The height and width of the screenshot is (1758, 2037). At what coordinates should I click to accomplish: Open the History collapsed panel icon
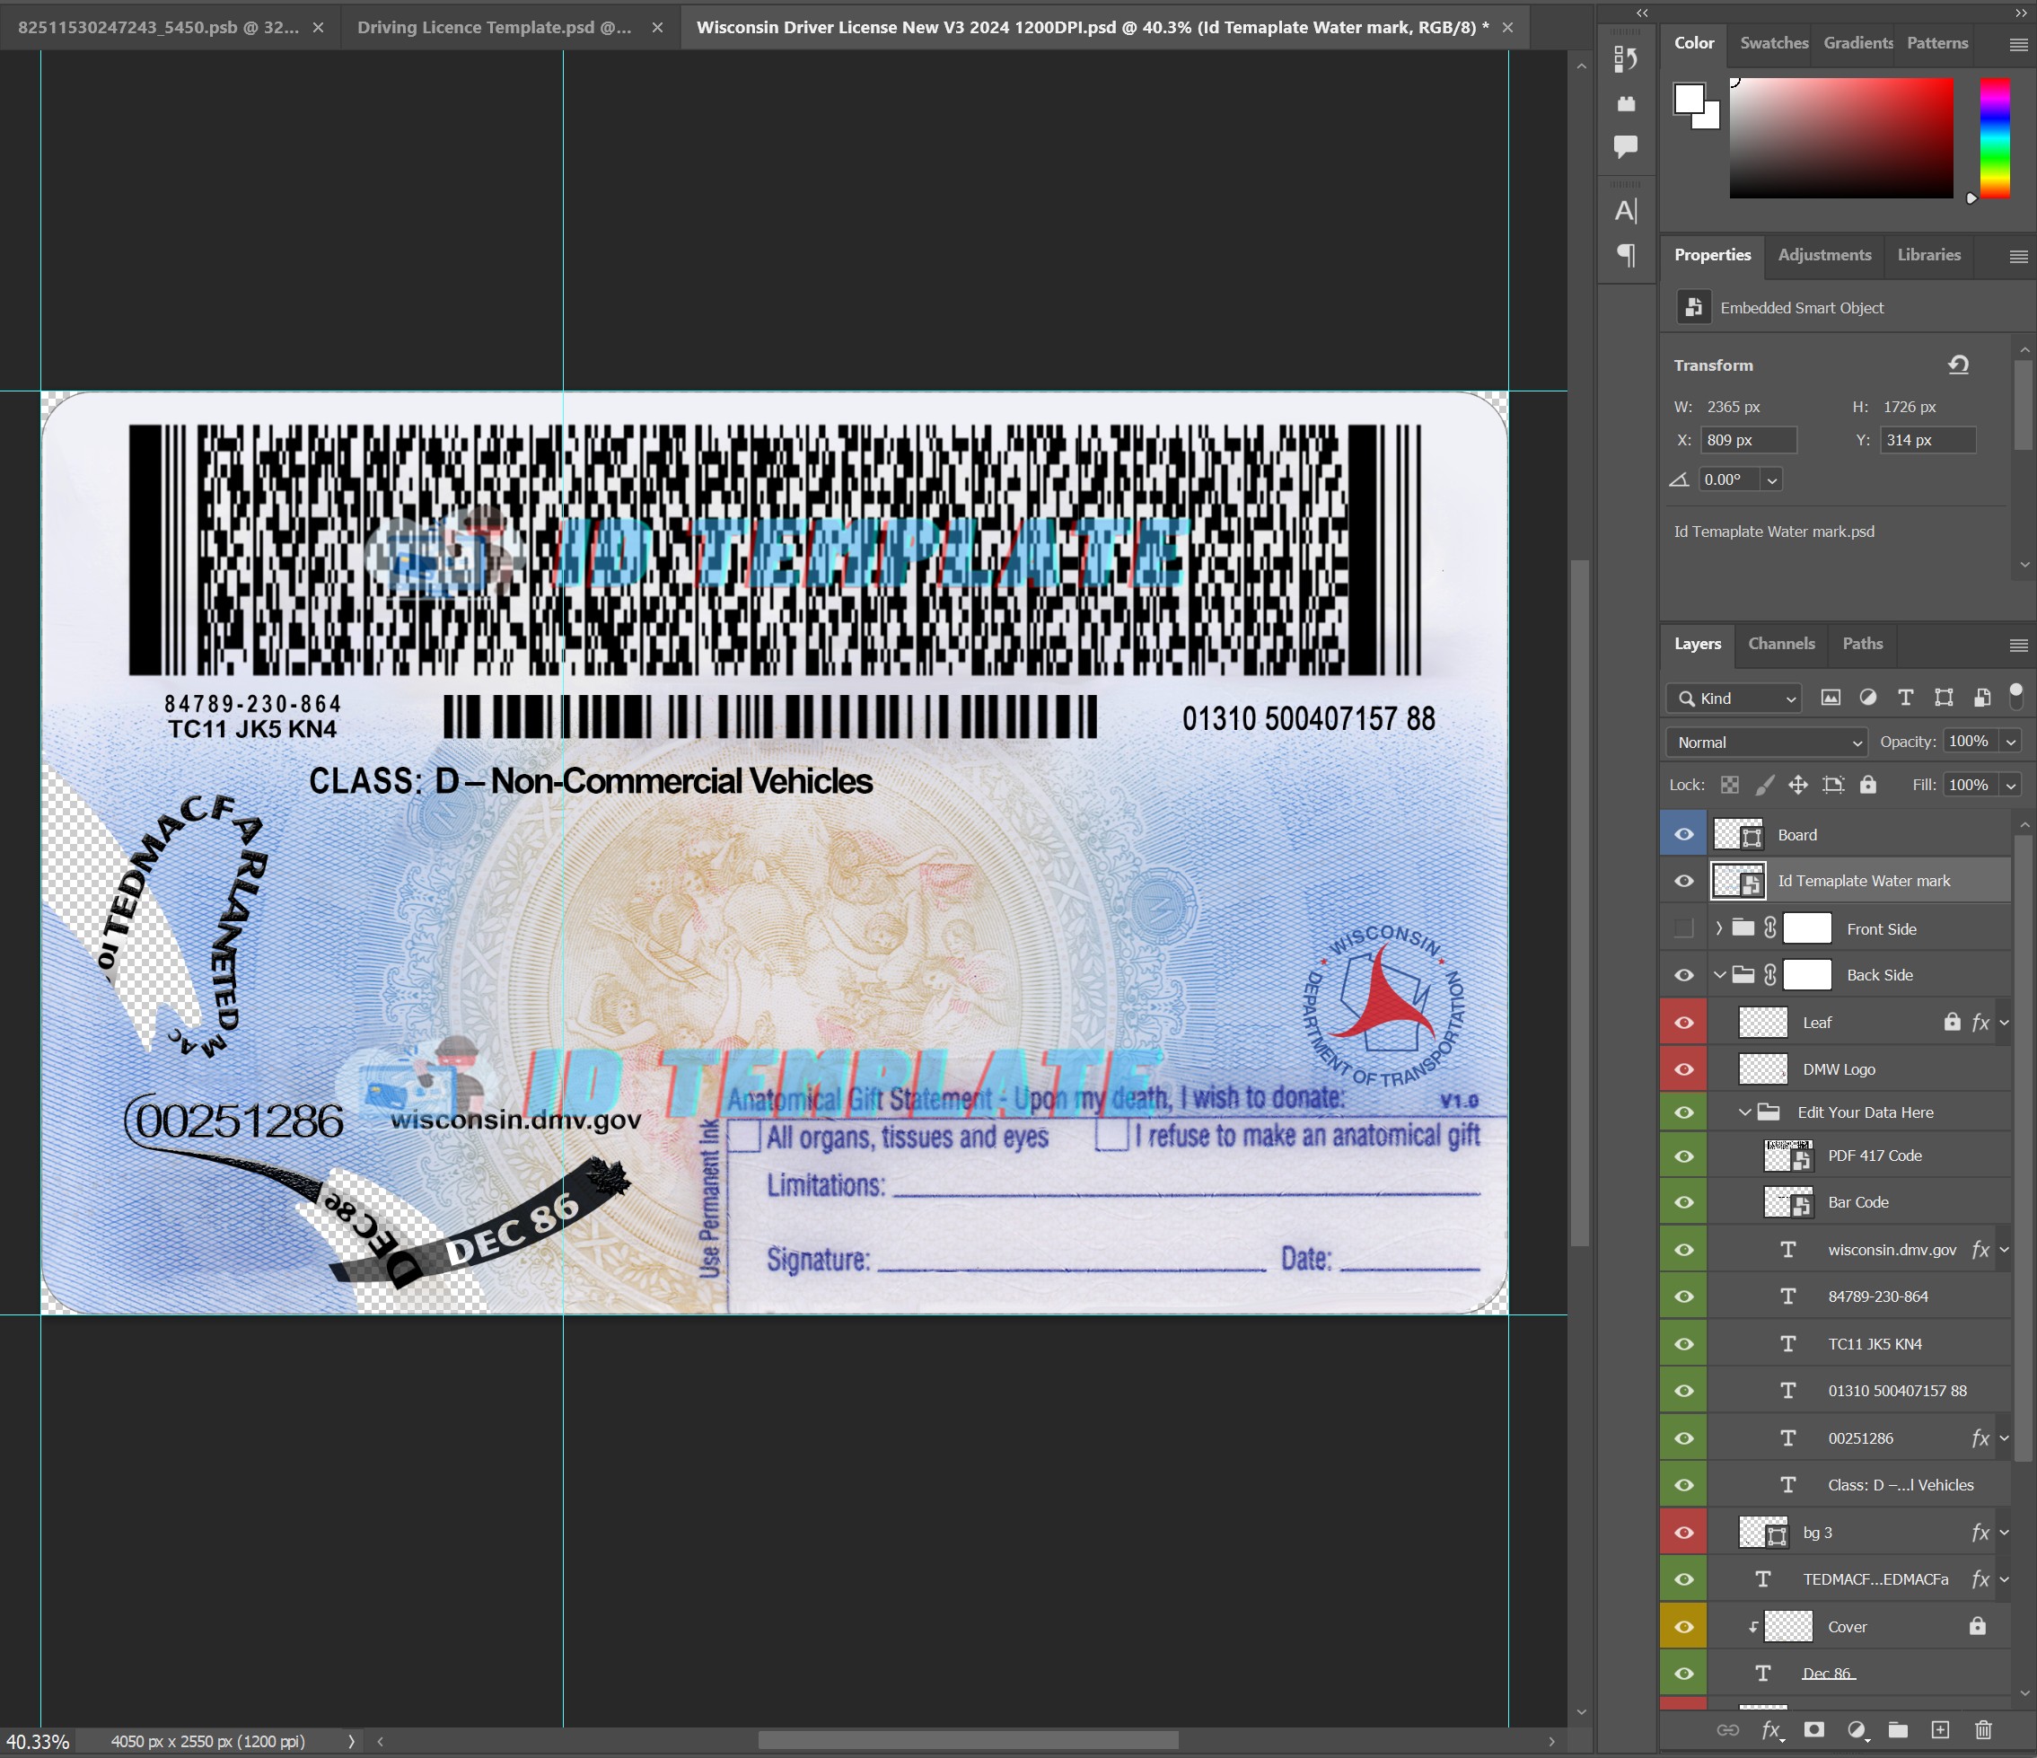1626,59
